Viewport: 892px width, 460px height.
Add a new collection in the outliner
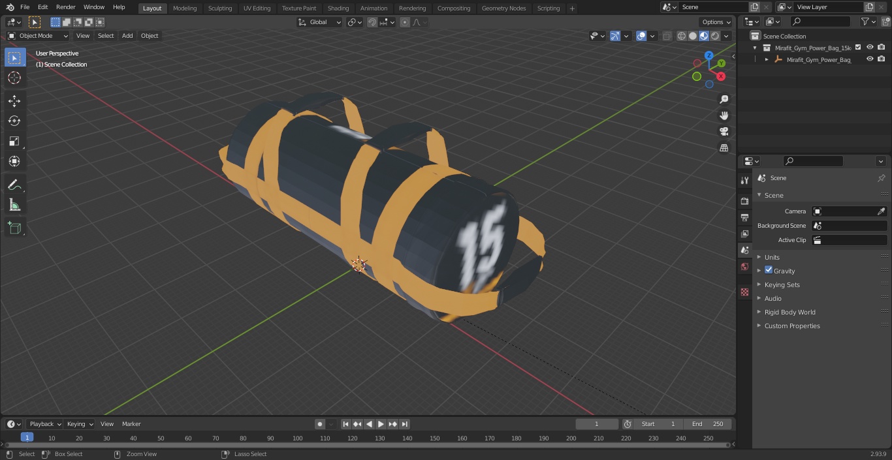[885, 22]
